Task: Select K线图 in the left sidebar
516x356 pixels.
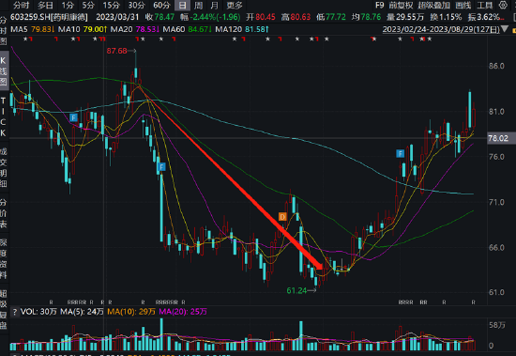Action: [4, 70]
